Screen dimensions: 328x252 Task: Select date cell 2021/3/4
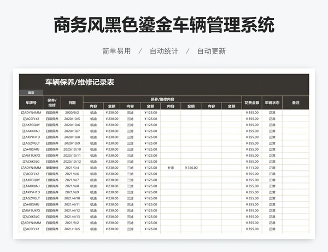[72, 168]
